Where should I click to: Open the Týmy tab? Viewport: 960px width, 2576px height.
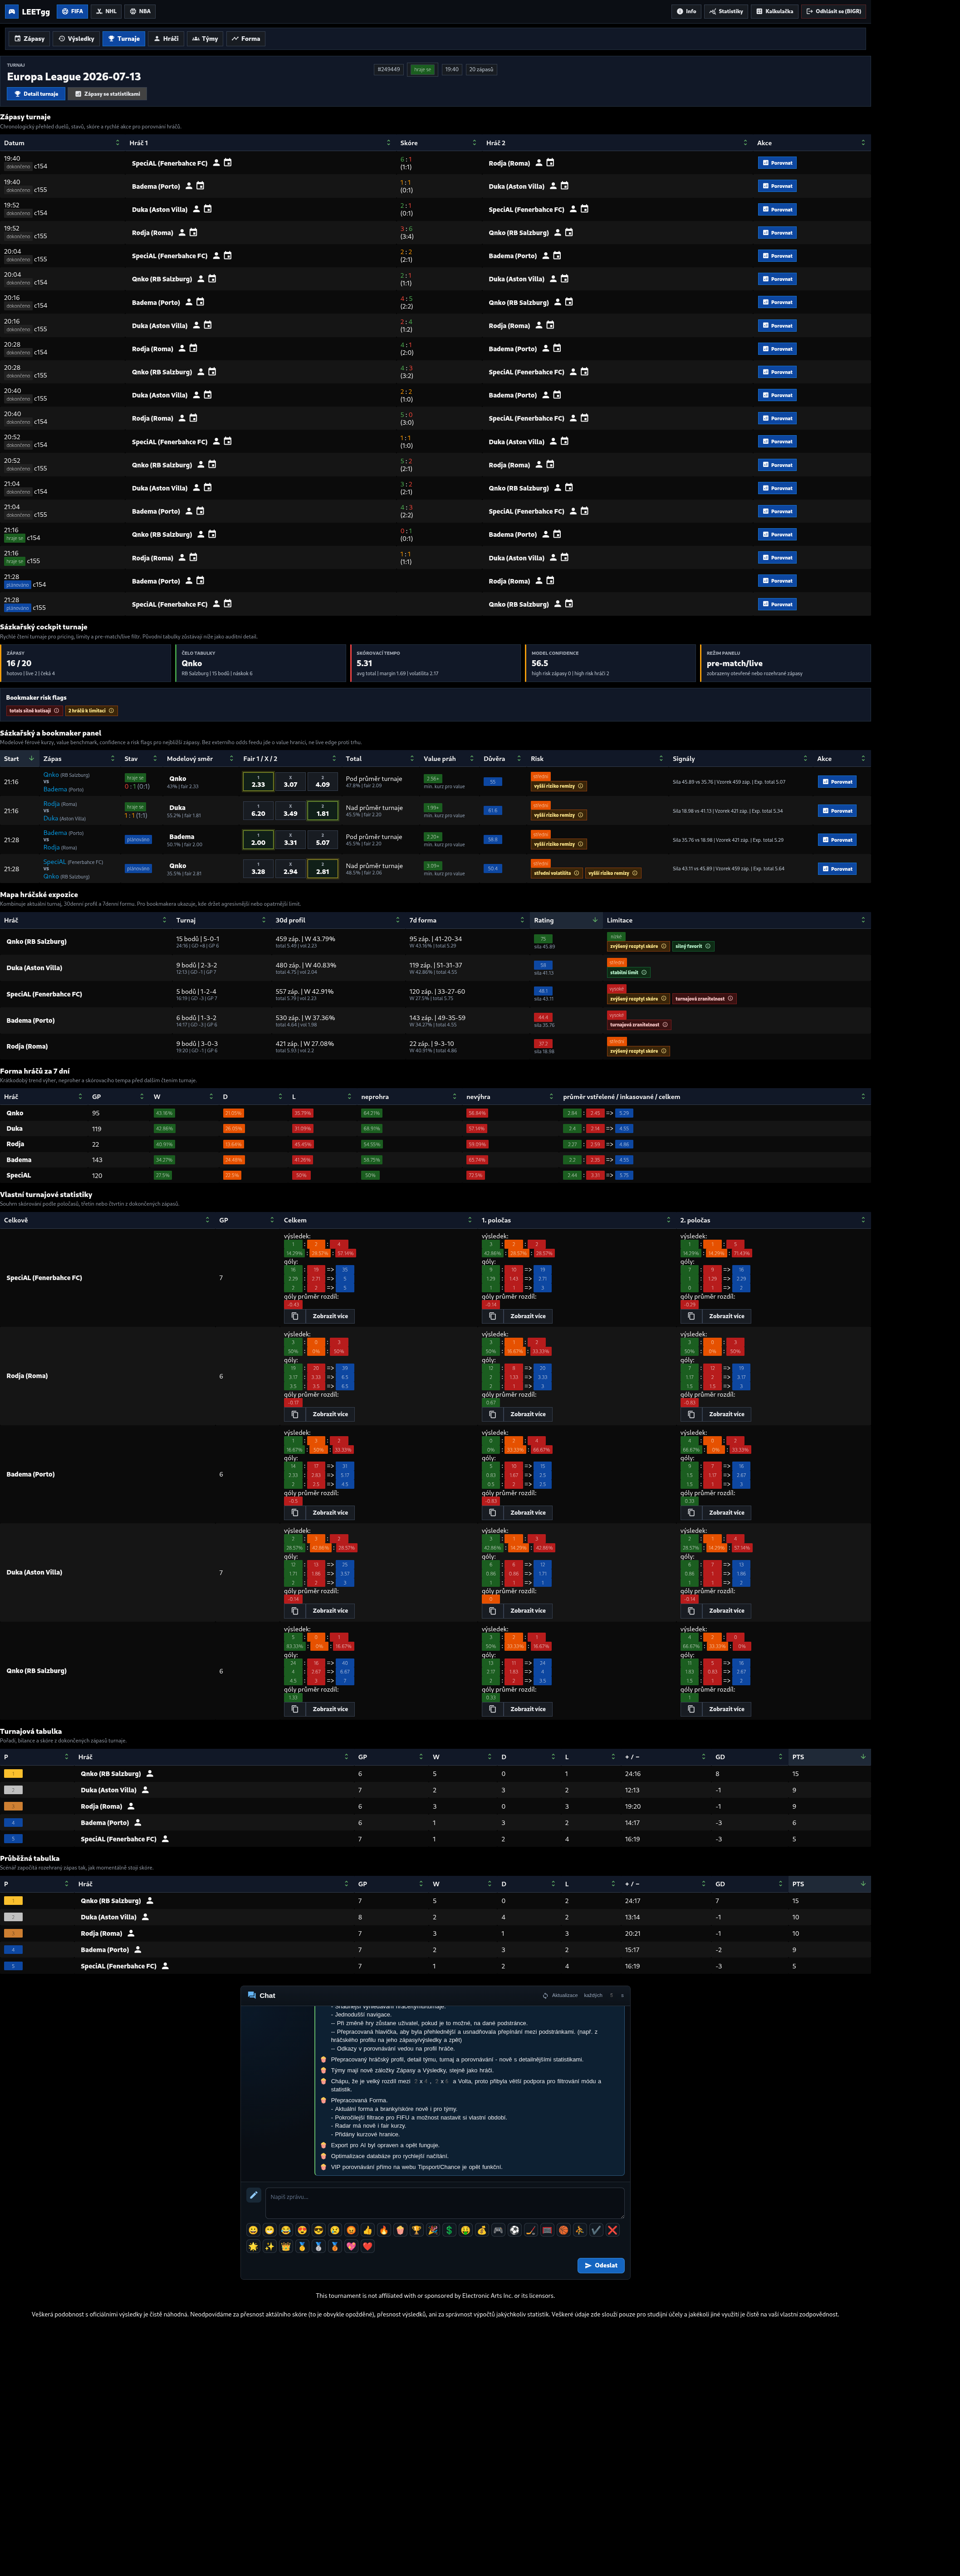click(205, 39)
